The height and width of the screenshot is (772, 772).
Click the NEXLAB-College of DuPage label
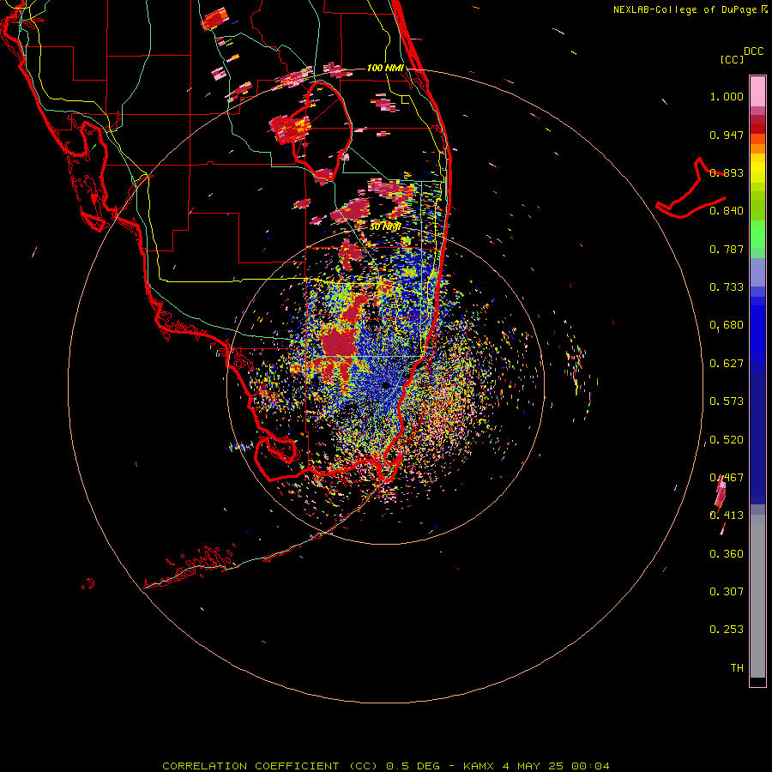(x=685, y=9)
